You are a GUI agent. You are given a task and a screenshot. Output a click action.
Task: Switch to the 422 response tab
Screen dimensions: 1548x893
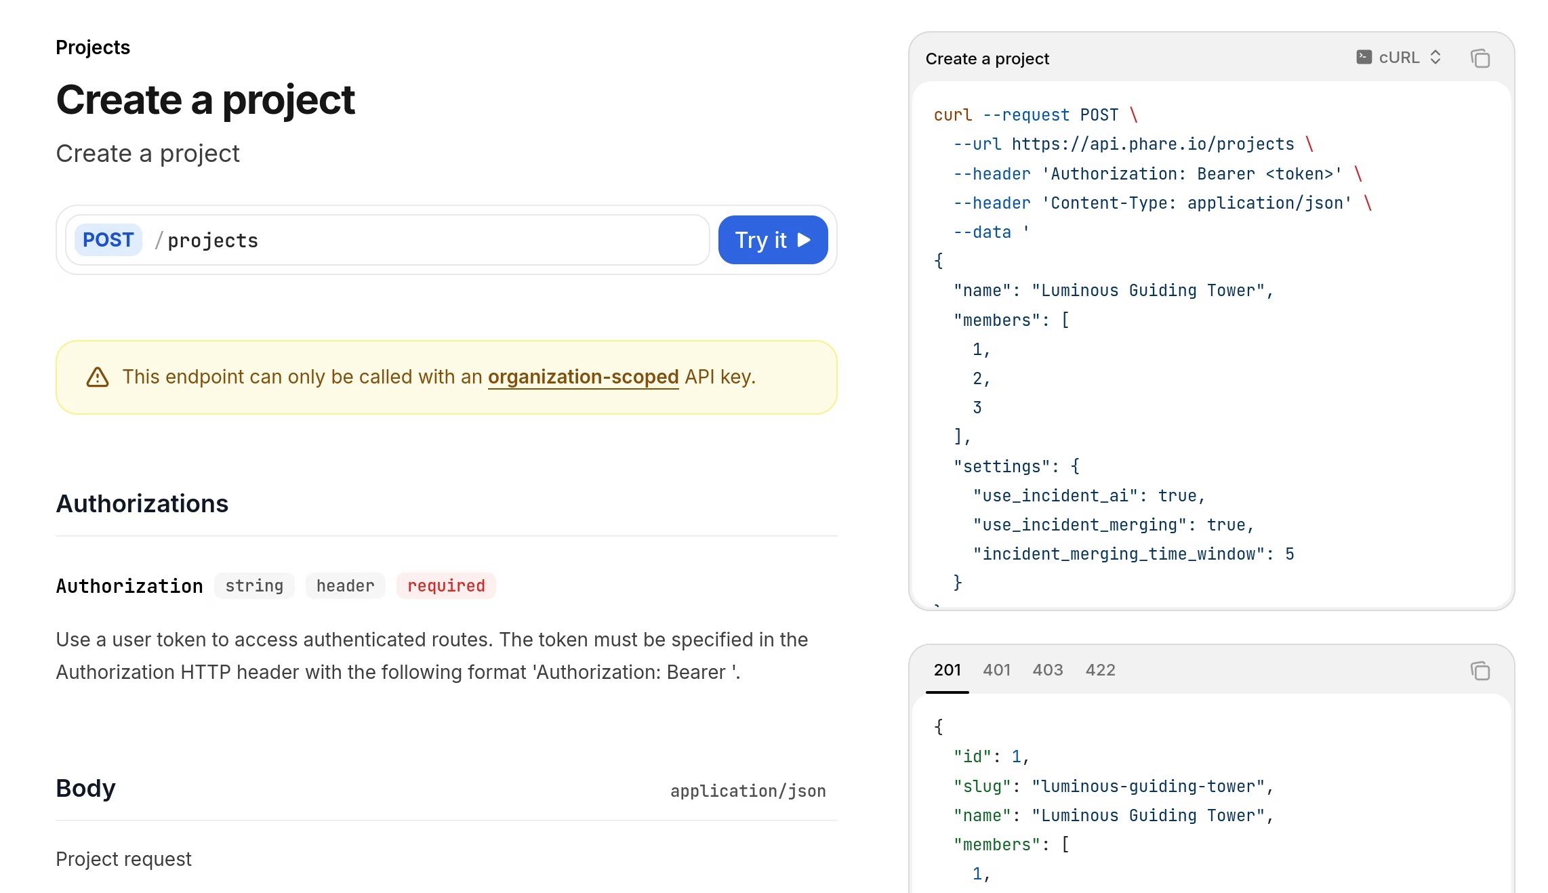(1099, 670)
